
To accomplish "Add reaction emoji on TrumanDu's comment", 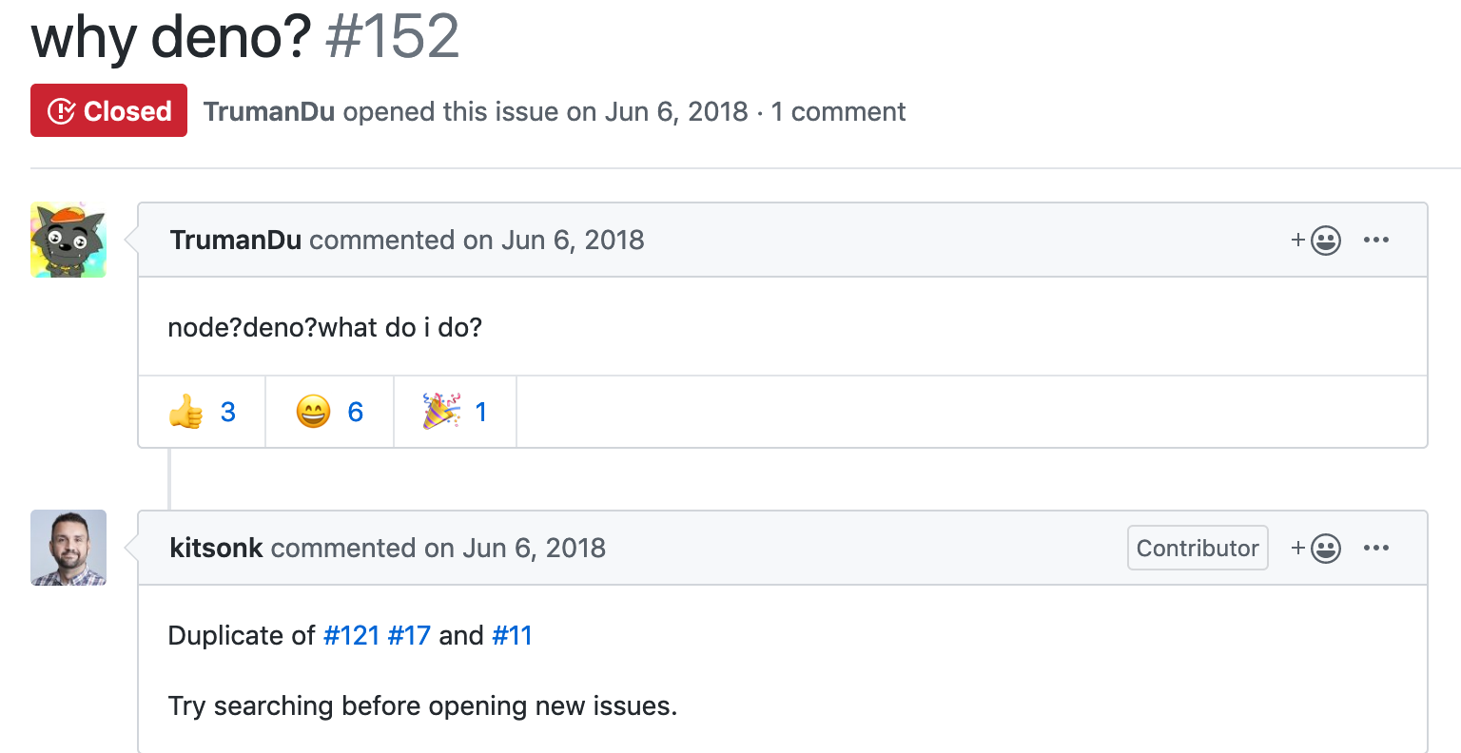I will (1316, 241).
